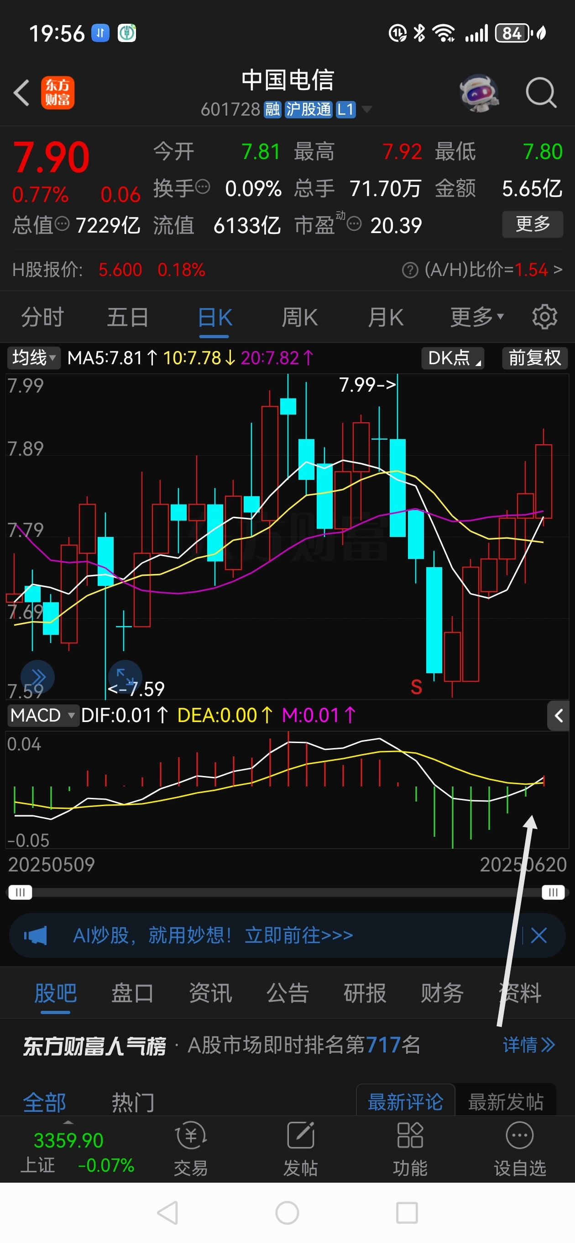Tap the double-arrow chart scroll icon
575x1243 pixels.
coord(37,677)
